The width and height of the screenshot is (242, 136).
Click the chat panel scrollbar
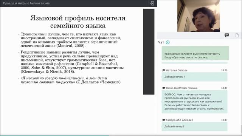[241, 129]
